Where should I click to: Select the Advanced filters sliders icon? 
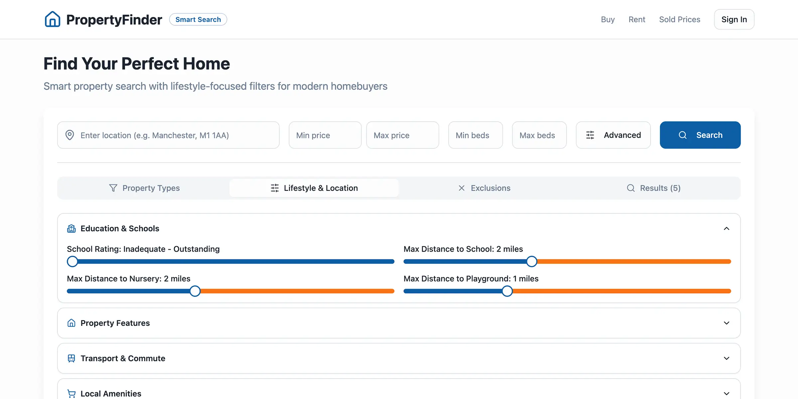pos(590,135)
